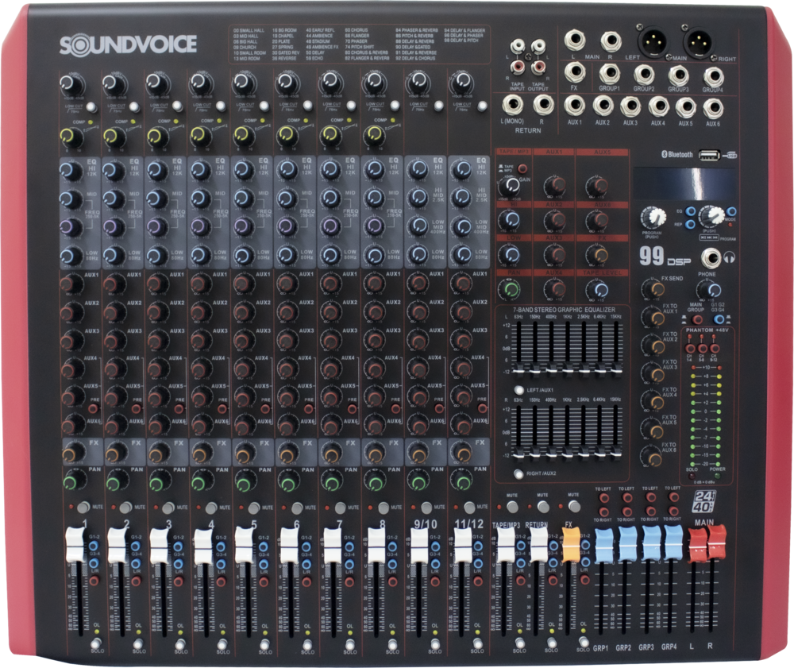Push the blue MODE button
The width and height of the screenshot is (794, 668).
click(x=731, y=211)
